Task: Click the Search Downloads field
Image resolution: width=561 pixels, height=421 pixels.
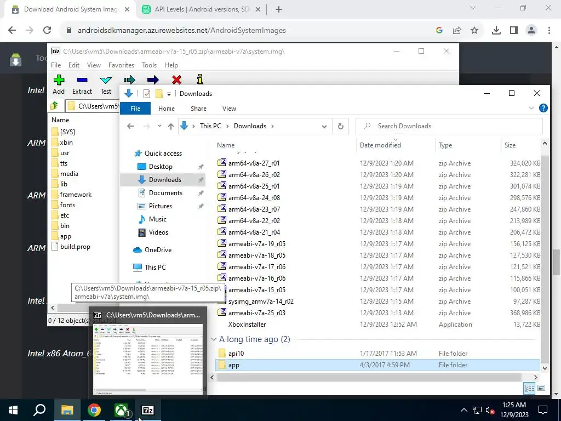Action: coord(449,126)
